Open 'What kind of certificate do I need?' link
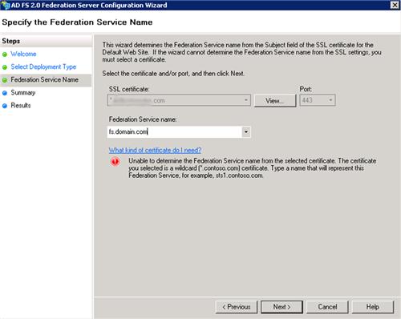This screenshot has height=319, width=401. 155,150
